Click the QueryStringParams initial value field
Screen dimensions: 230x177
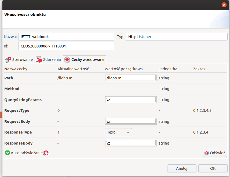point(130,100)
